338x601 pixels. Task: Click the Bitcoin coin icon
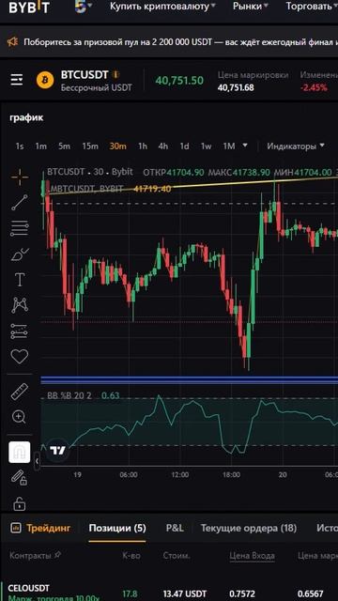[x=45, y=80]
